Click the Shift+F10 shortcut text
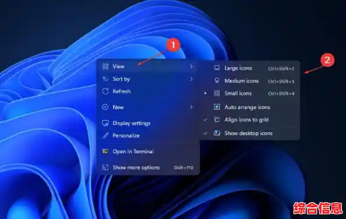 pos(183,168)
